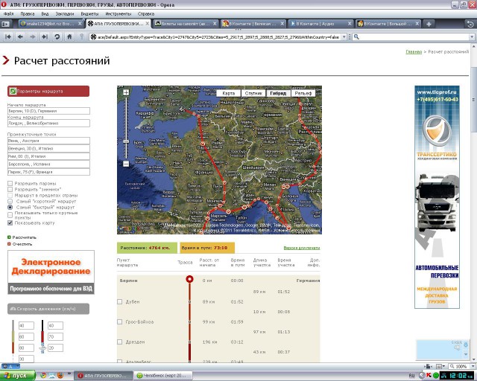Image resolution: width=477 pixels, height=381 pixels.
Task: Toggle Показывать только крупные пункты checkbox
Action: [x=10, y=215]
